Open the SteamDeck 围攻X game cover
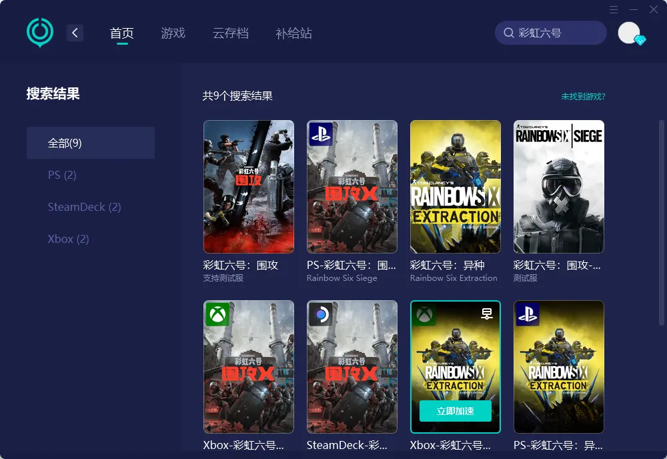 click(x=352, y=367)
